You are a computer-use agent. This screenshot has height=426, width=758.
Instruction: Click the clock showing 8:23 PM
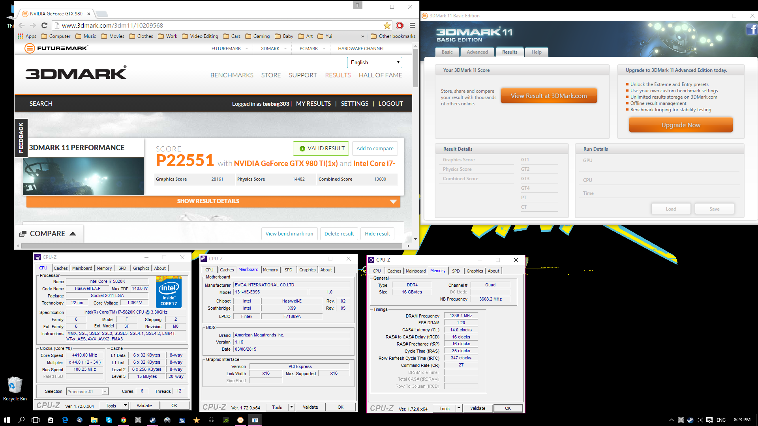[x=742, y=420]
